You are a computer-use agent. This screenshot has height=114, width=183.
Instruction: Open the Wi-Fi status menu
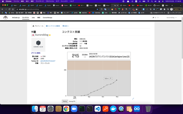(x=148, y=1)
